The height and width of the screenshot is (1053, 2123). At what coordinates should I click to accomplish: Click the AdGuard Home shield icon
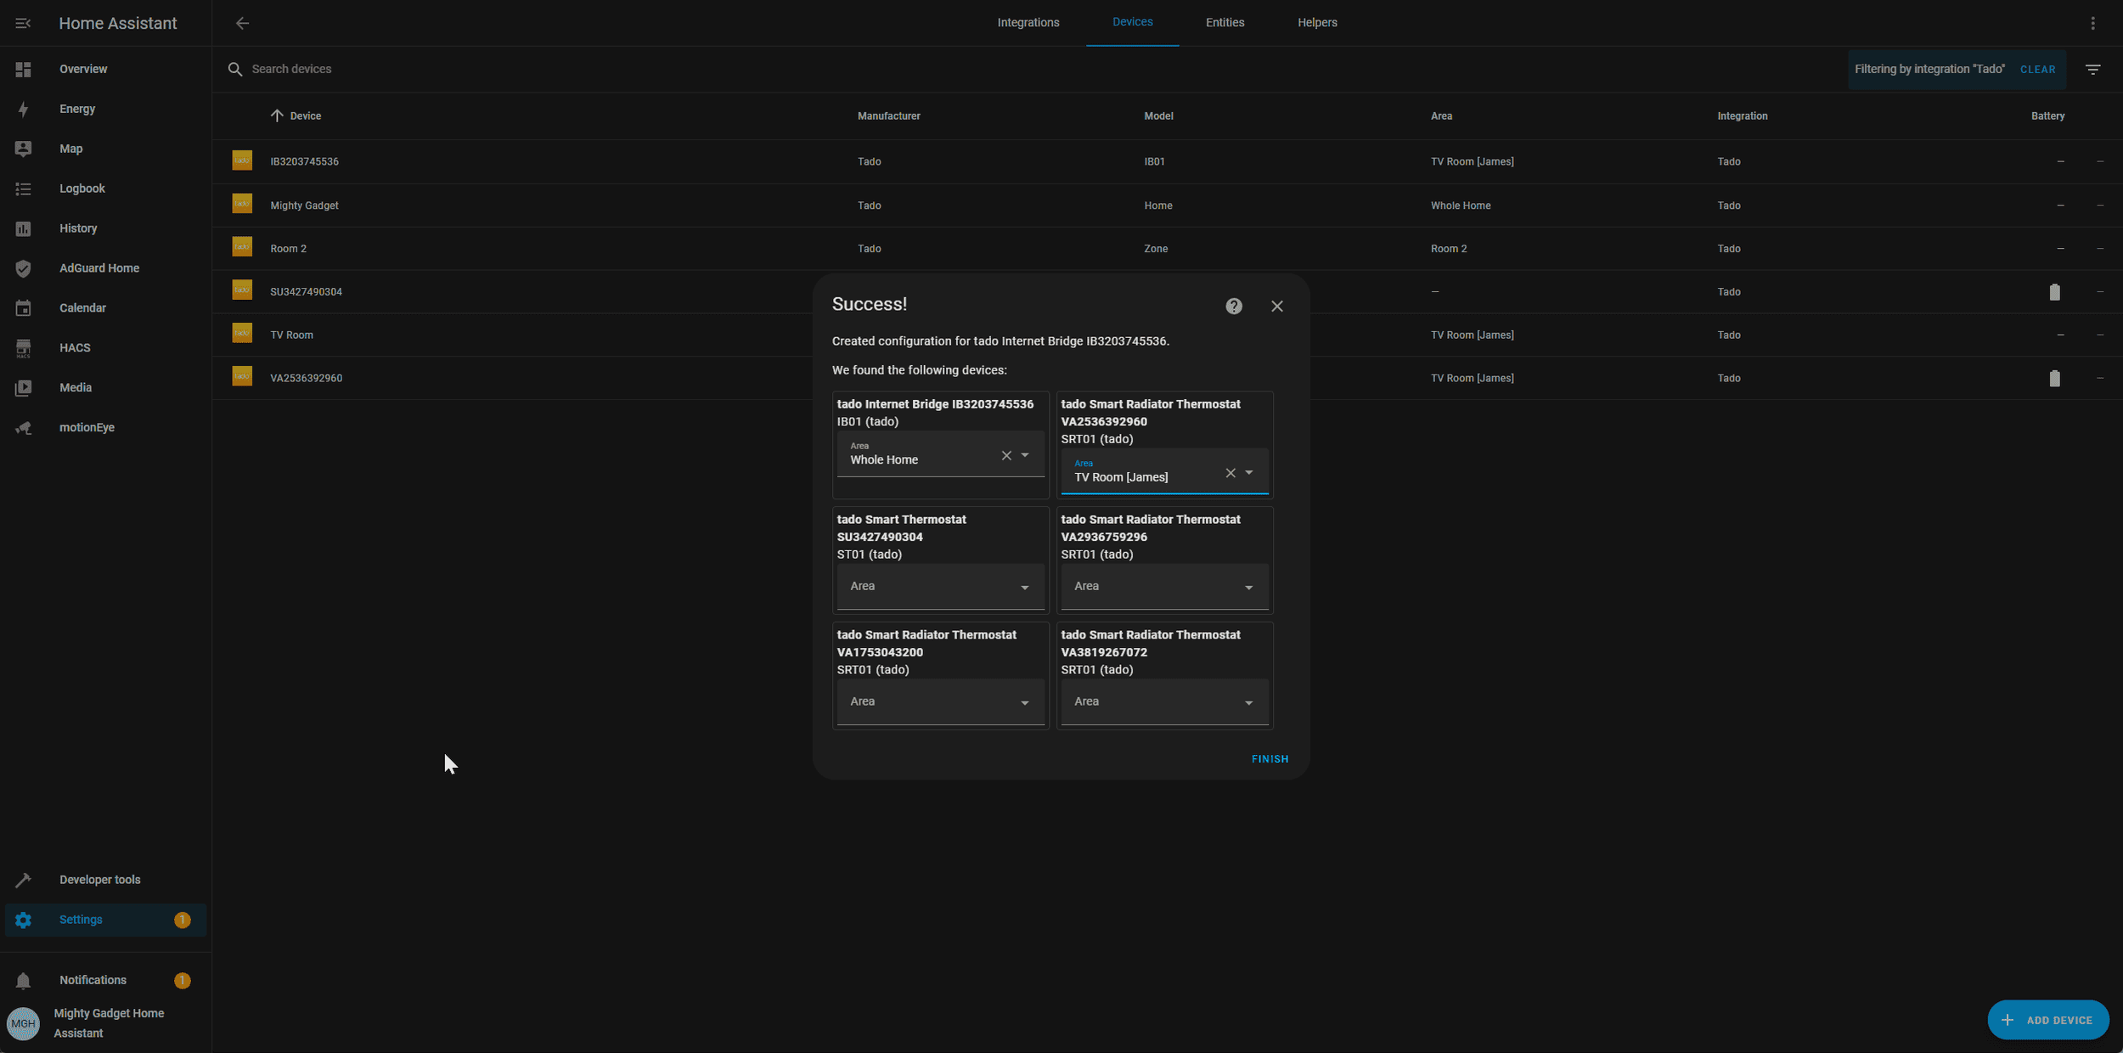pos(23,268)
